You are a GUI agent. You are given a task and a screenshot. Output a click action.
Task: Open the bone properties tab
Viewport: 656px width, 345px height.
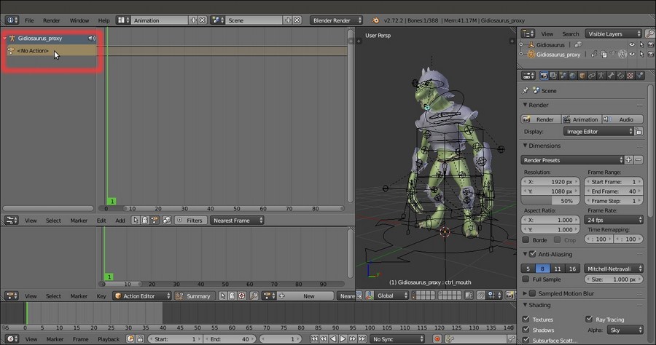[x=612, y=76]
